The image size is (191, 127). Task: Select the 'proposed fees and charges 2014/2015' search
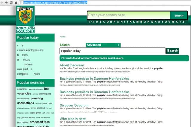33,124
